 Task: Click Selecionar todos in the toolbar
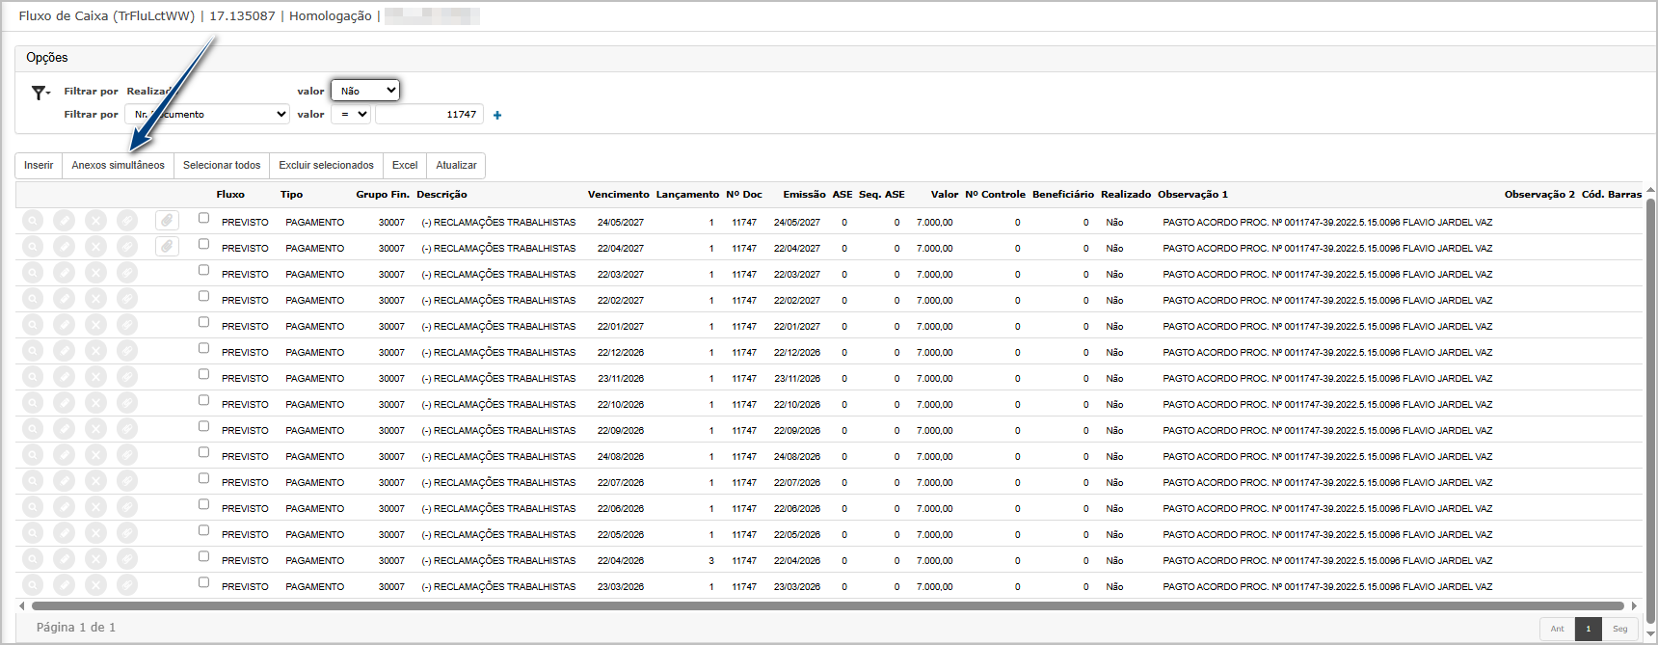(x=222, y=166)
